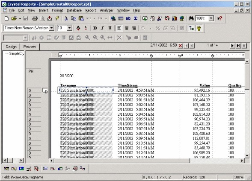252x181 pixels.
Task: Click the vertical scrollbar down arrow
Action: point(247,155)
